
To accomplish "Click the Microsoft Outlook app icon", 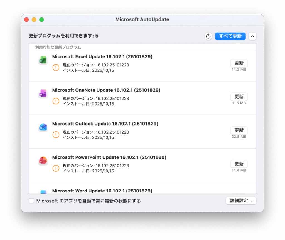I will tap(43, 127).
